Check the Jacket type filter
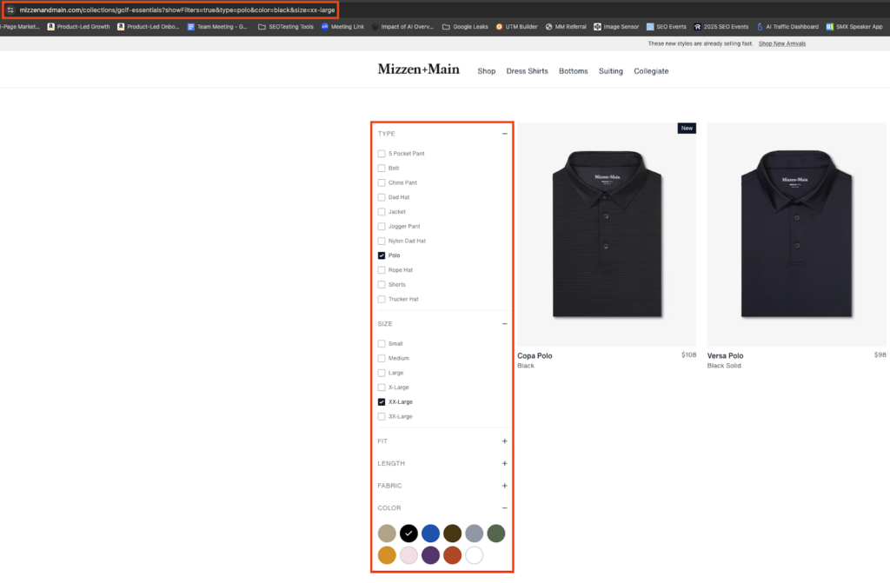Image resolution: width=890 pixels, height=583 pixels. (x=382, y=212)
